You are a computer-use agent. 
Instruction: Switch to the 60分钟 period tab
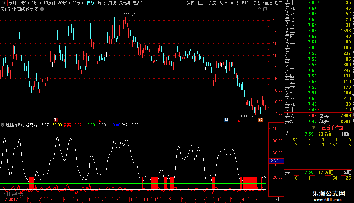point(78,3)
